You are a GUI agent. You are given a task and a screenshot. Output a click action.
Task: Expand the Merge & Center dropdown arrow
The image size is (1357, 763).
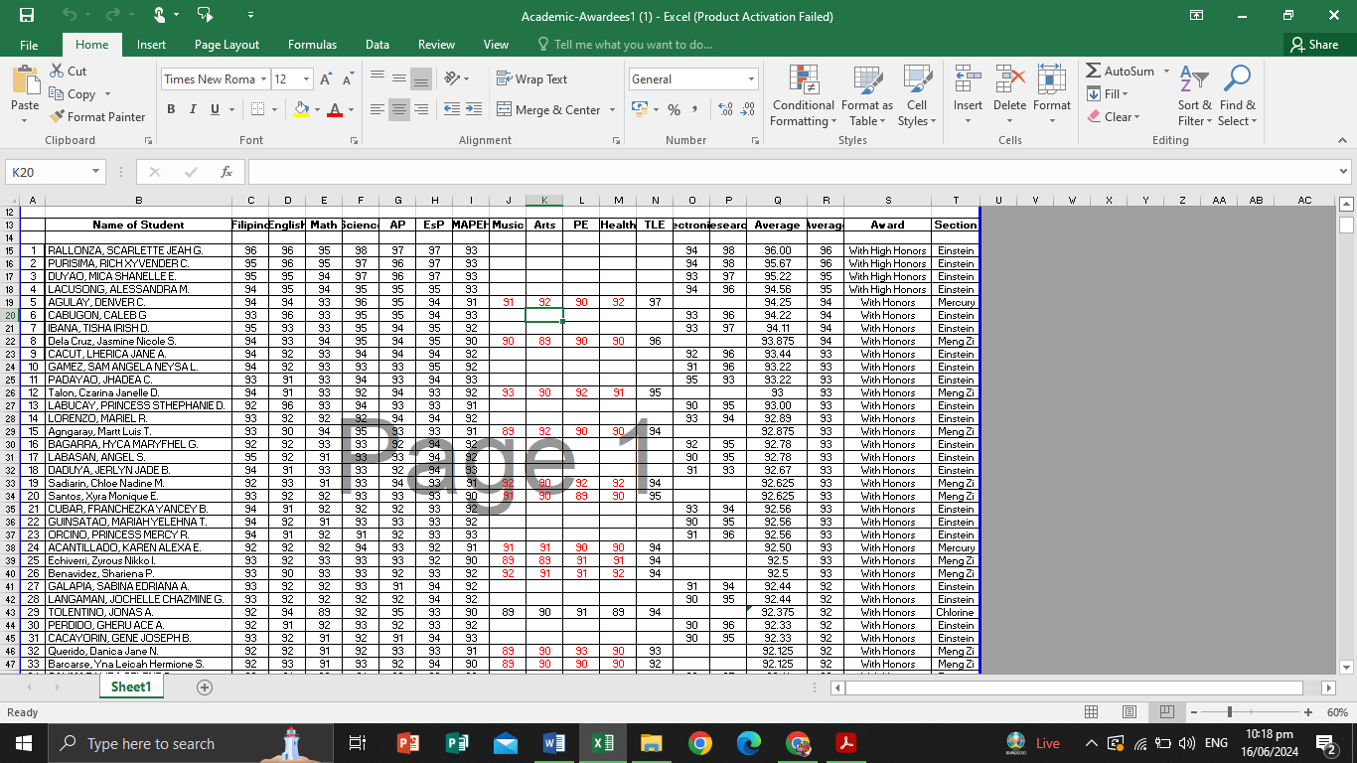tap(612, 109)
